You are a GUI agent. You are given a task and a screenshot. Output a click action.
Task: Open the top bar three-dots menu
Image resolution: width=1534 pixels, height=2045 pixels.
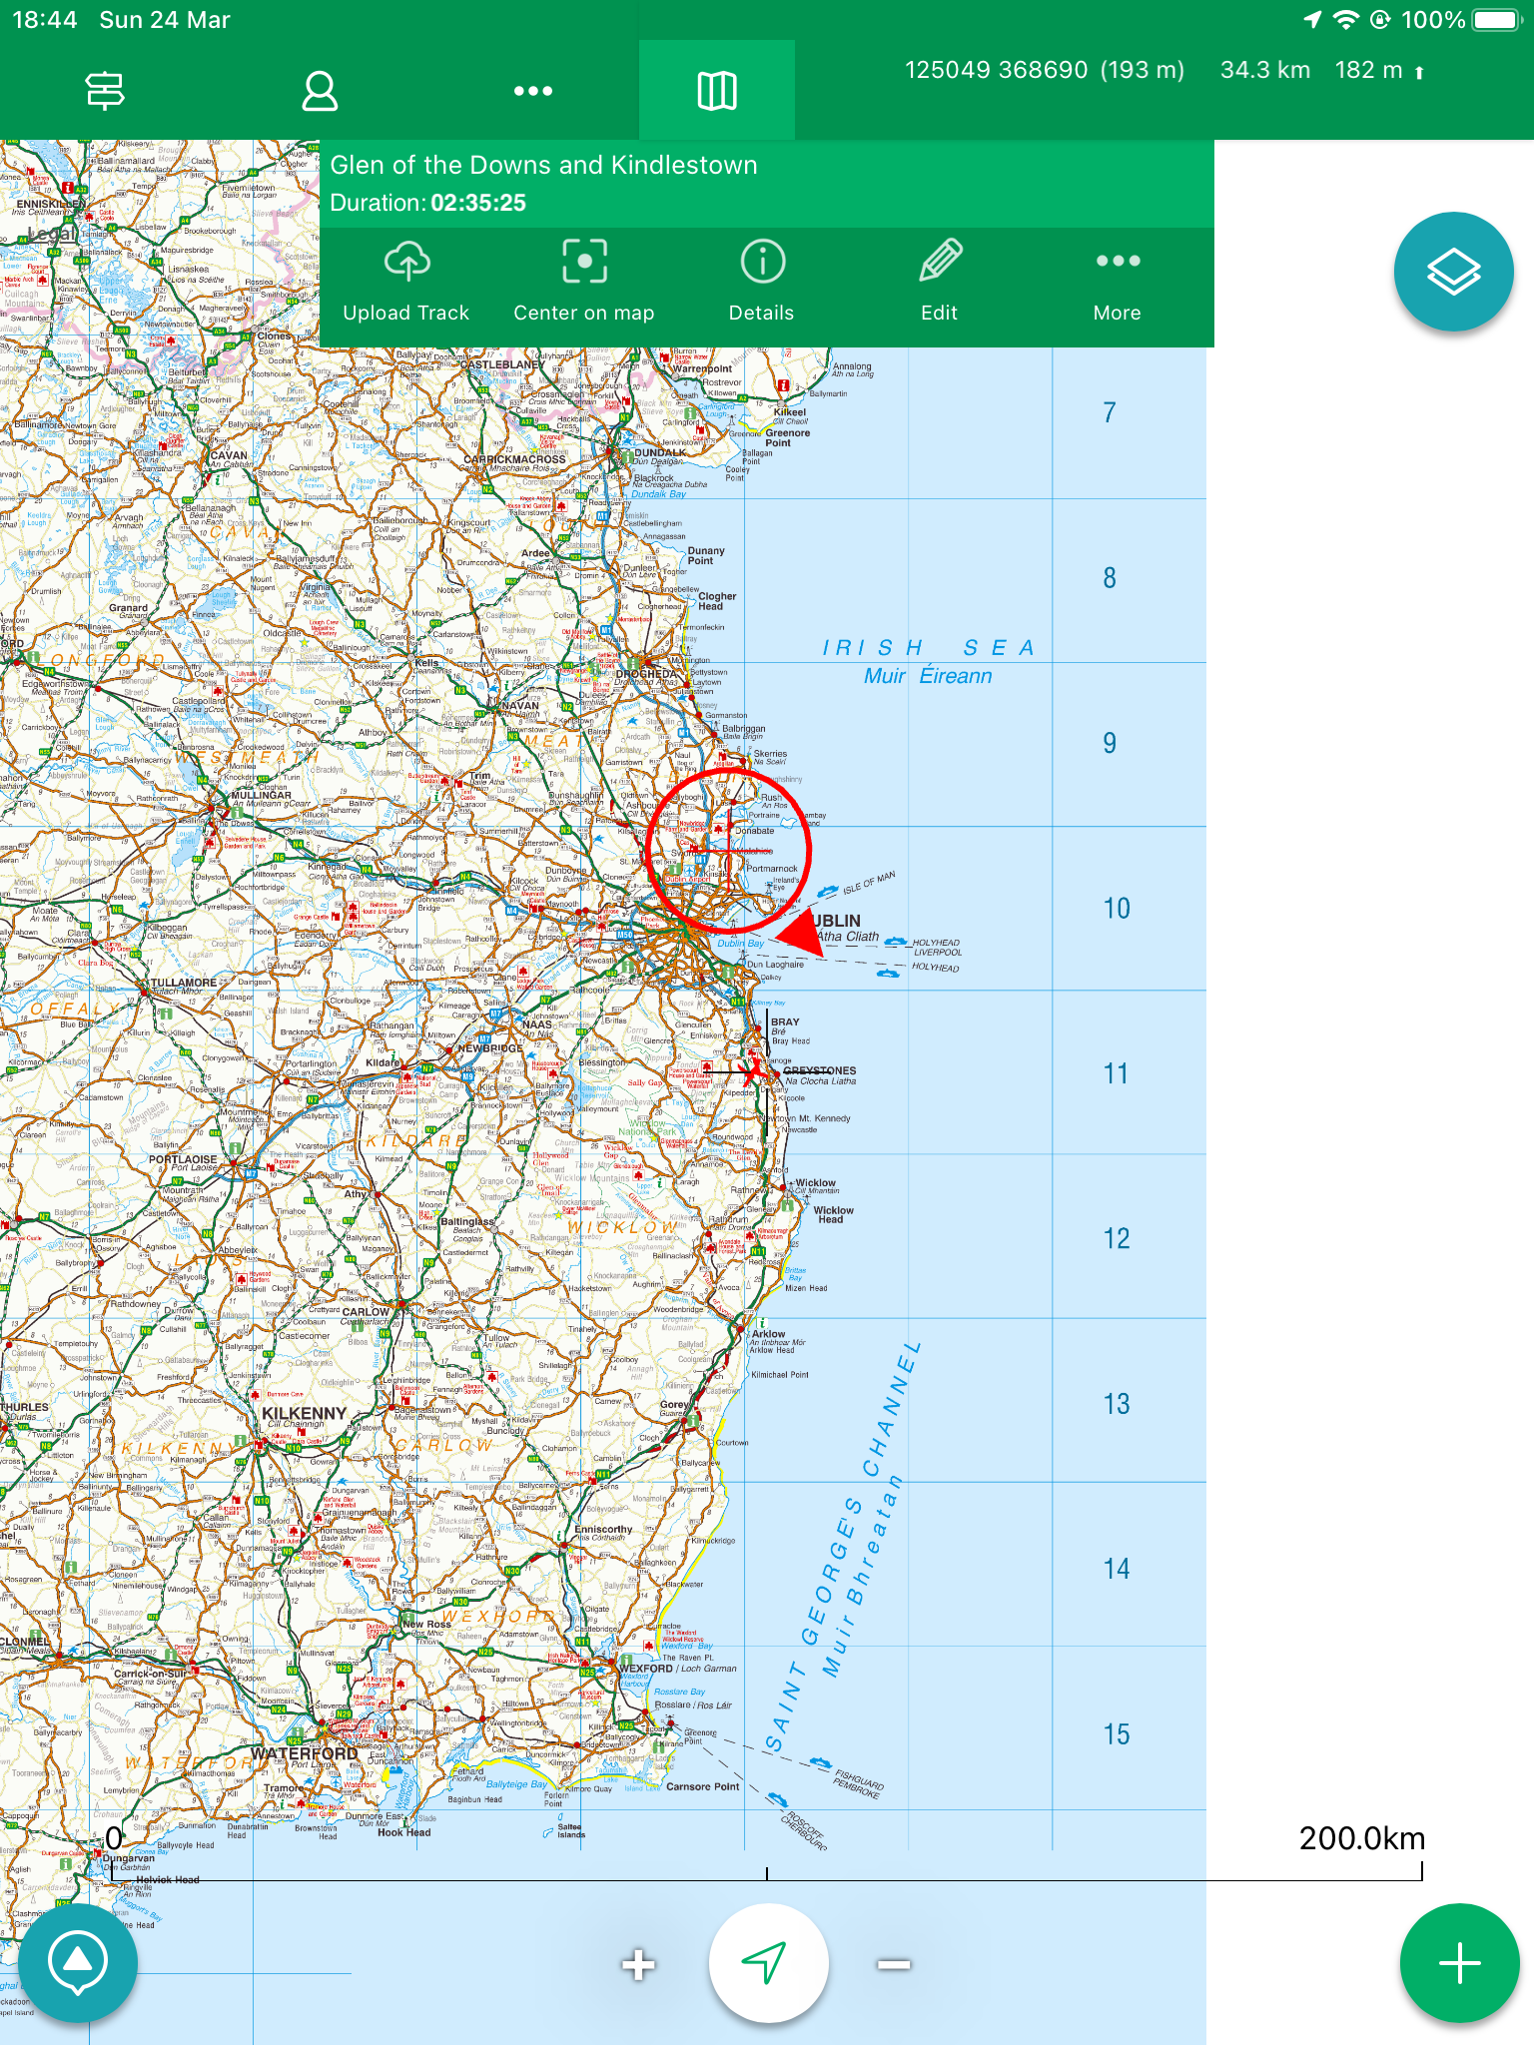tap(532, 91)
